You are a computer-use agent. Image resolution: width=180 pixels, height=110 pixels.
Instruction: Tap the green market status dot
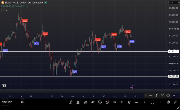click(46, 3)
